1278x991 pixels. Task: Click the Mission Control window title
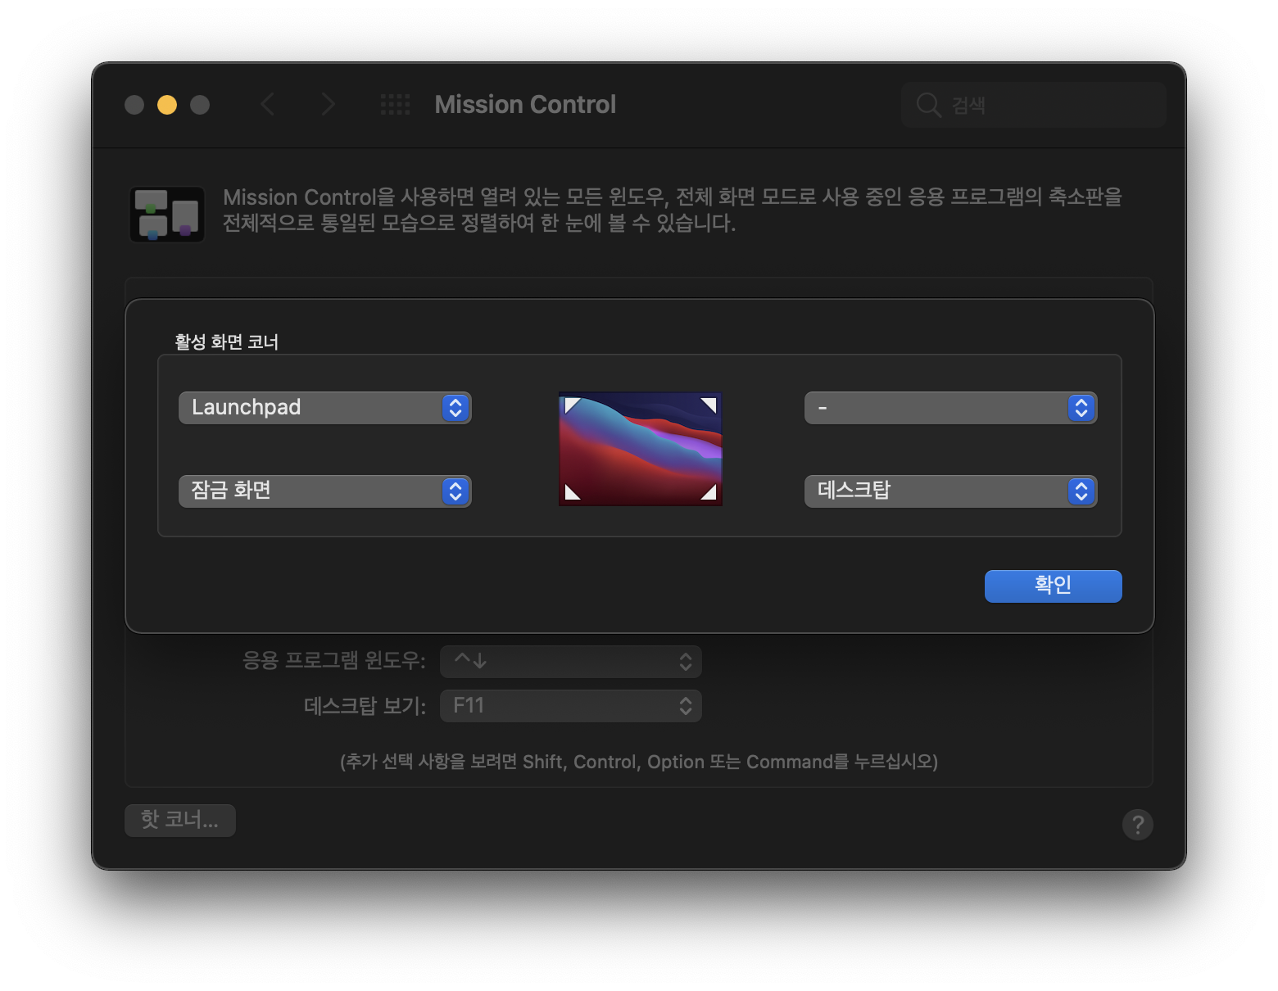525,105
